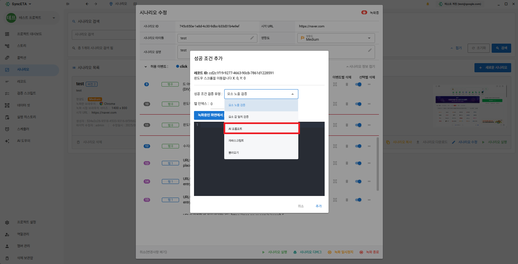Image resolution: width=518 pixels, height=264 pixels.
Task: Collapse the 허용 이벤트 chevron
Action: tap(146, 66)
